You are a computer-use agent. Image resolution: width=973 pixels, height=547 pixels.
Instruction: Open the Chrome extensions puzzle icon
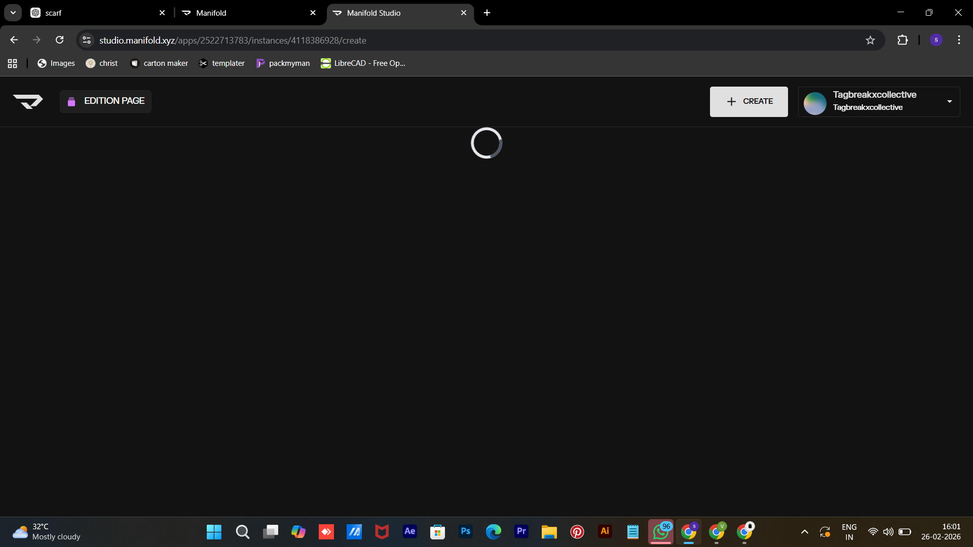[x=903, y=40]
